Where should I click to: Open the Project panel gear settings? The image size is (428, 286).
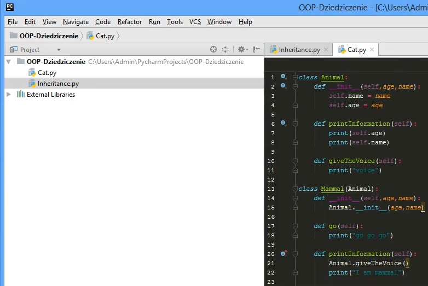(x=240, y=49)
